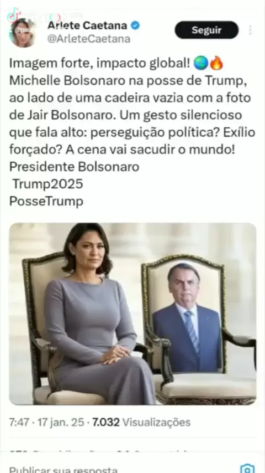Click the 7.032 Visualizações count
The width and height of the screenshot is (265, 473).
141,422
